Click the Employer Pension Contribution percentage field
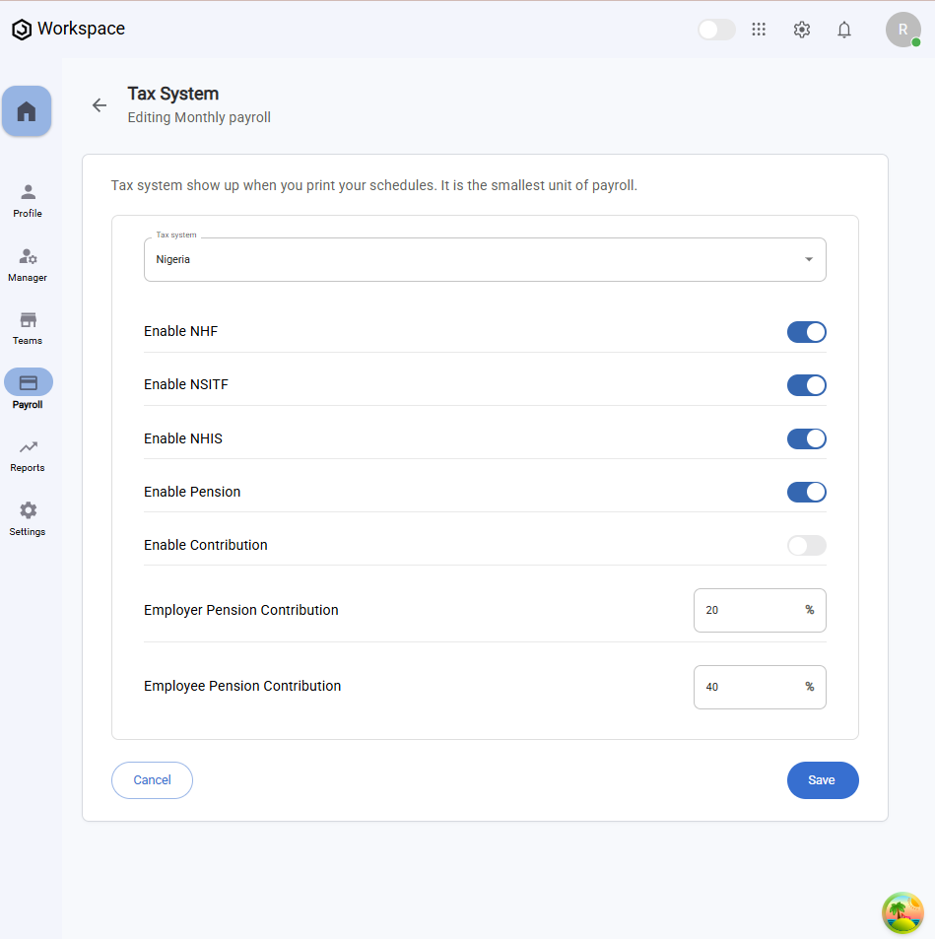Screen dimensions: 935x939 pyautogui.click(x=749, y=610)
